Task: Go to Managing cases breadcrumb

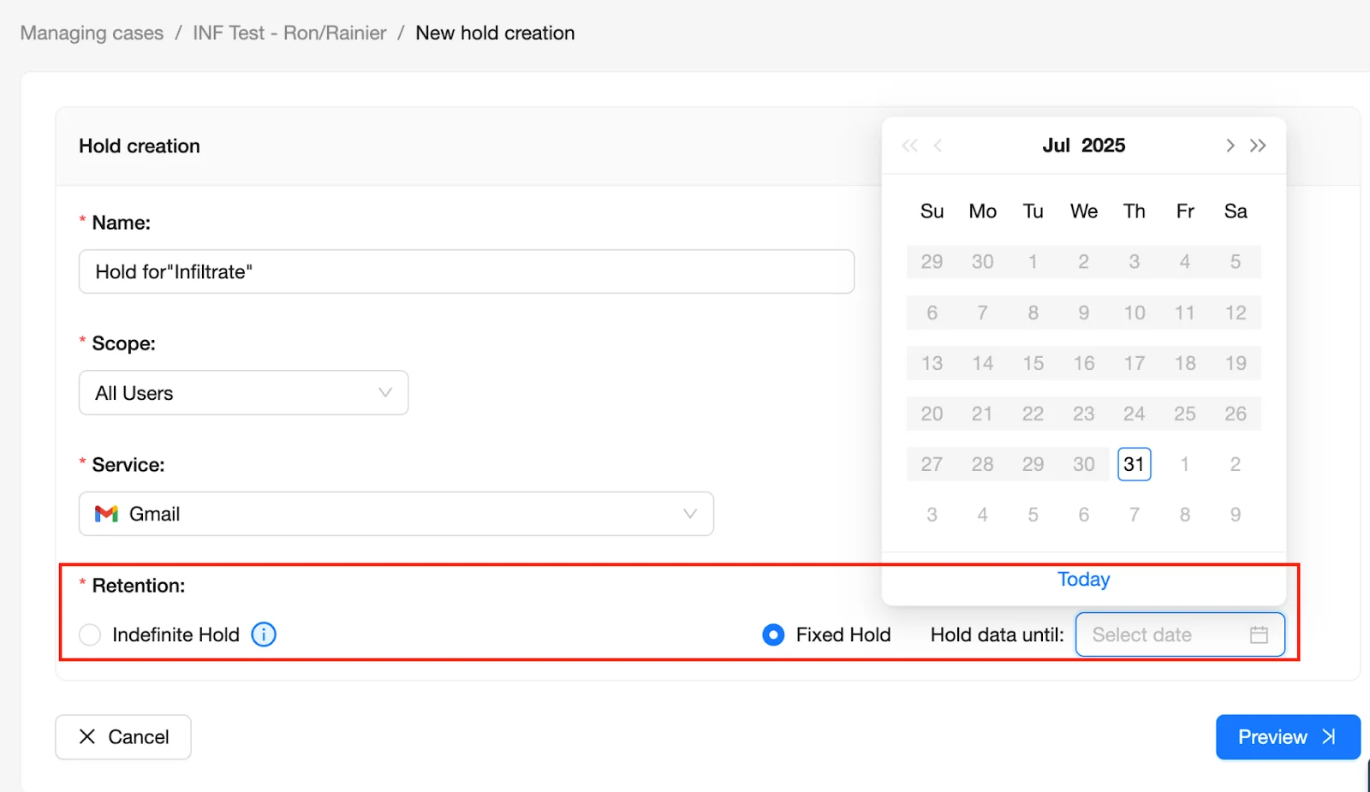Action: 91,33
